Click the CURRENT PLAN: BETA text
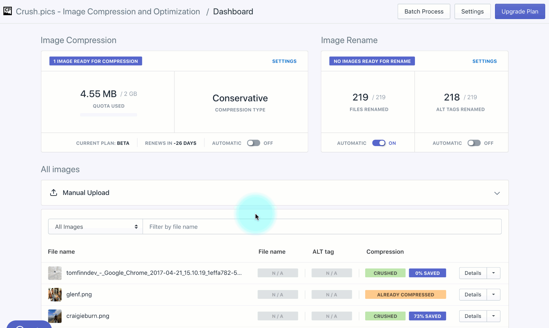 (103, 143)
